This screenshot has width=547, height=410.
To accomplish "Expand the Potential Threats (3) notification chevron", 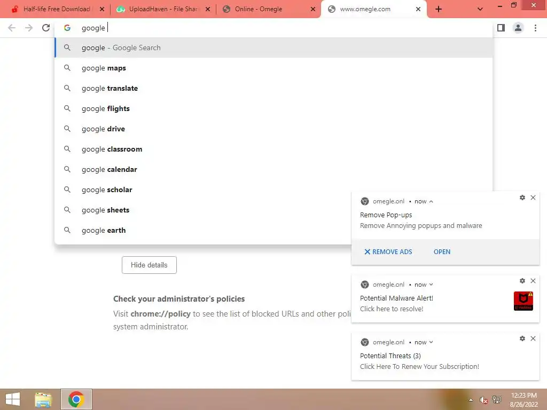I will (431, 342).
